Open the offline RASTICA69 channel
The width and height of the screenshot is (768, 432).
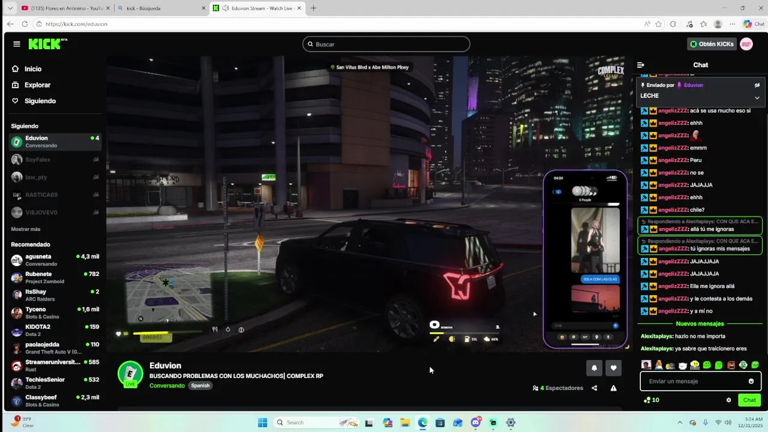pyautogui.click(x=55, y=194)
